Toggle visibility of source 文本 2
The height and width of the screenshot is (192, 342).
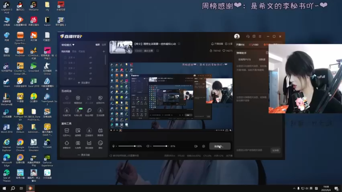point(91,68)
